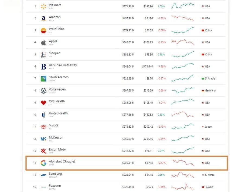Open the UnitedHealth company page
Viewport: 251px width, 192px height.
[x=58, y=113]
